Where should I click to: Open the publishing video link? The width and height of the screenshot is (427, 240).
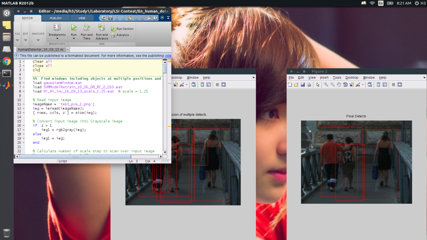pos(168,55)
